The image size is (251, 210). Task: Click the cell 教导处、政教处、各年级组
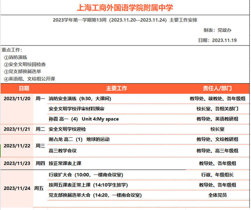coord(217,99)
